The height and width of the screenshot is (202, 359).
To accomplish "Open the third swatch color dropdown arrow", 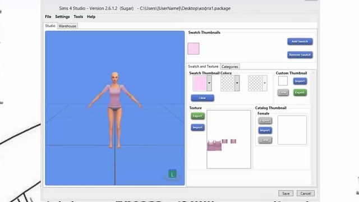I will [265, 84].
